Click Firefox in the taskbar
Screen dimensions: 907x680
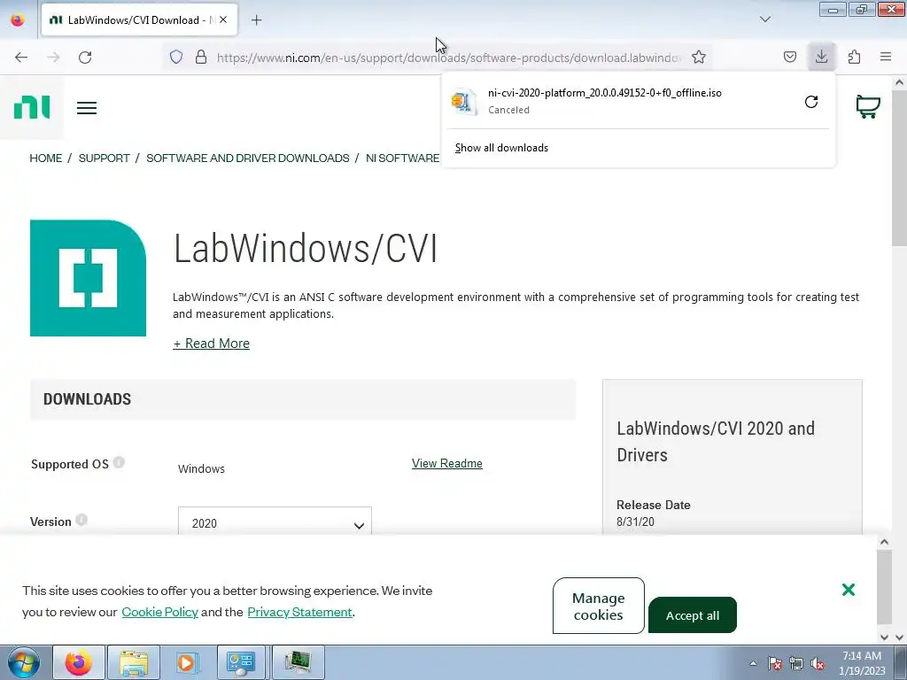(79, 662)
